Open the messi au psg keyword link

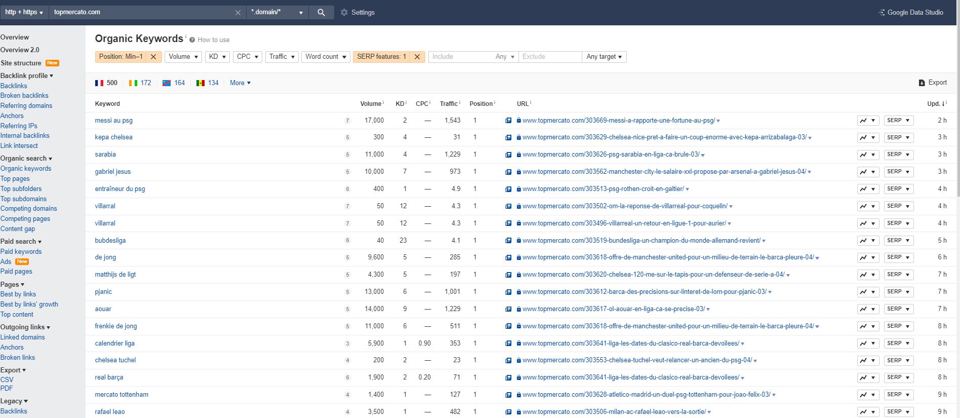pyautogui.click(x=114, y=121)
